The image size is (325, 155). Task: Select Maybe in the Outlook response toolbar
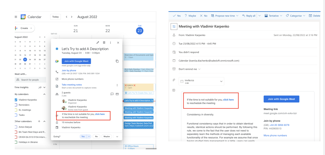coord(190,16)
